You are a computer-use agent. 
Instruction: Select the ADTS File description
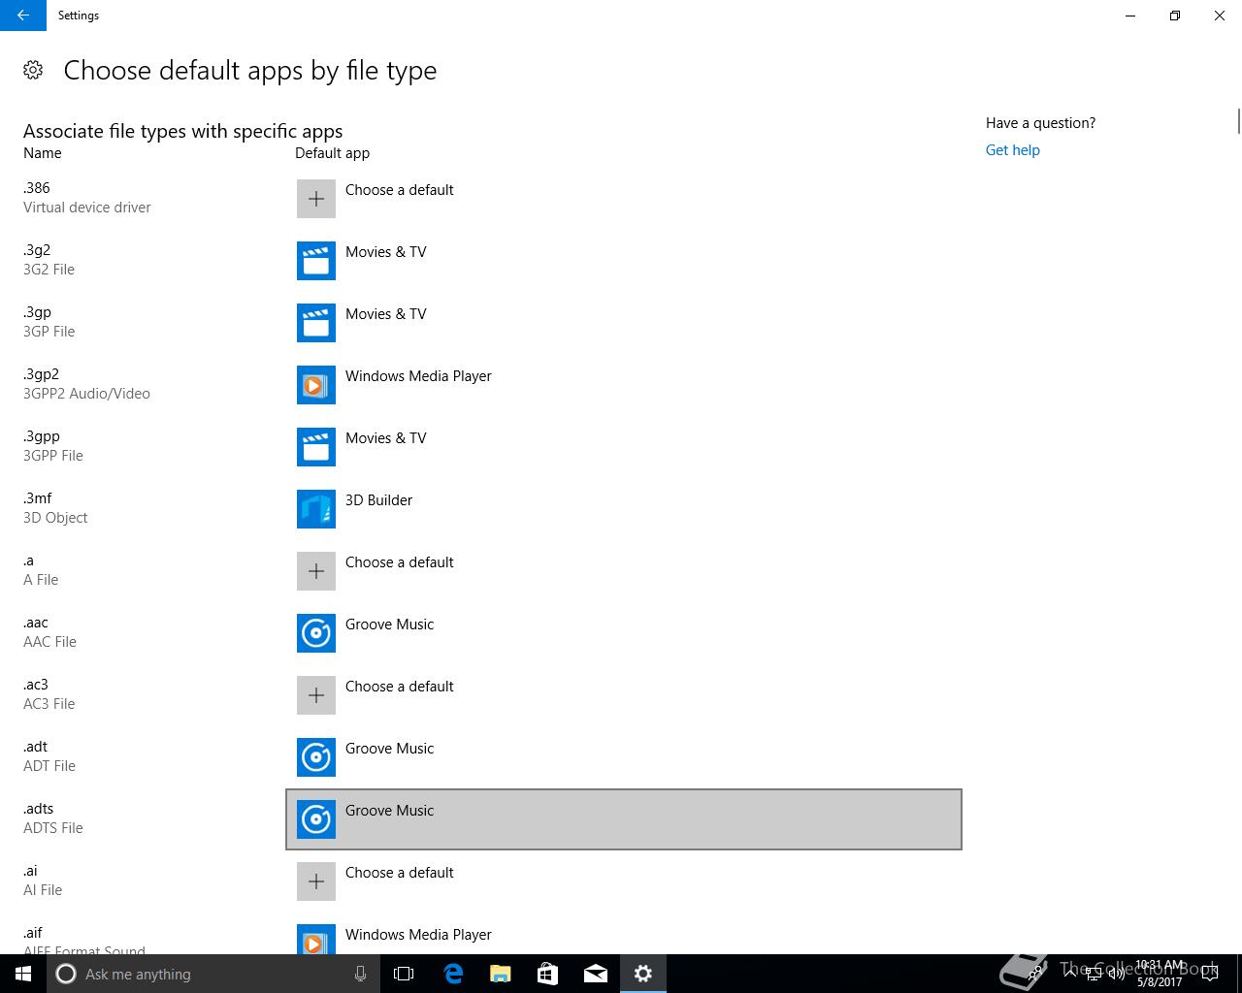click(x=53, y=828)
